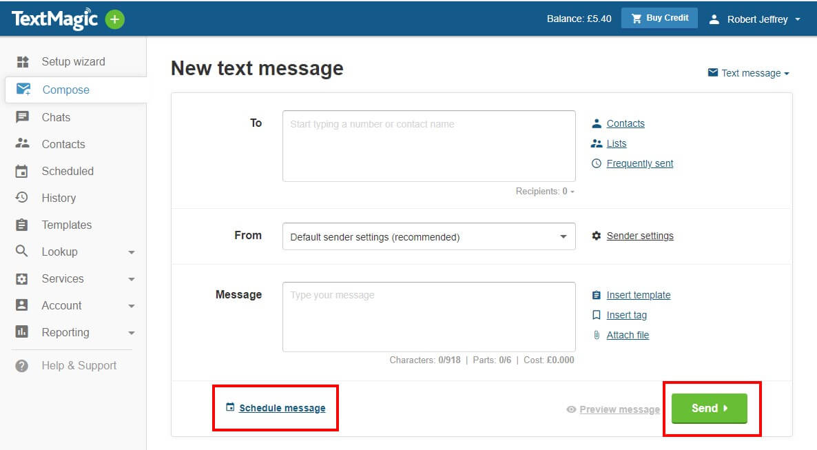817x450 pixels.
Task: Click the eye icon beside Preview message
Action: click(571, 410)
